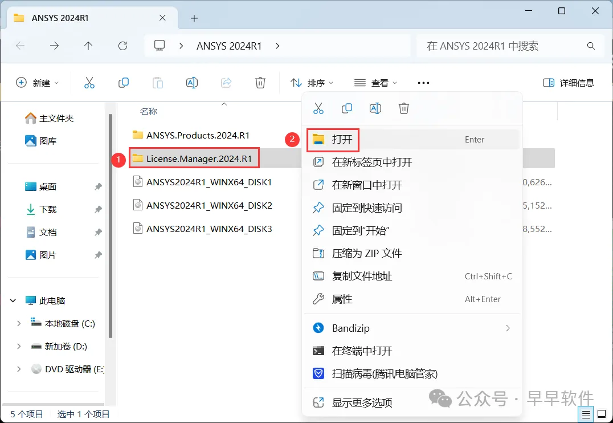Select Show more options
Screen dimensions: 613x423
coord(412,402)
